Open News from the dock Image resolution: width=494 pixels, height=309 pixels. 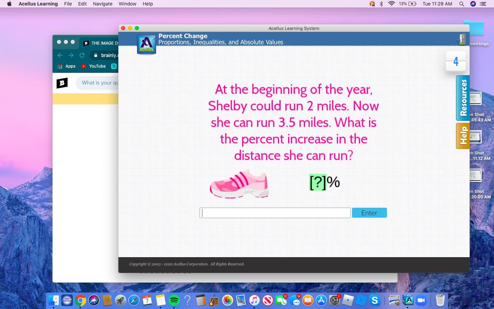[x=268, y=300]
